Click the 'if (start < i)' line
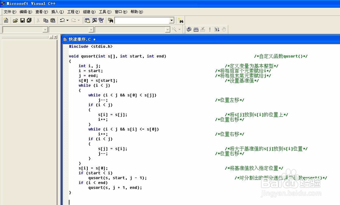This screenshot has height=205, width=340. pyautogui.click(x=96, y=173)
